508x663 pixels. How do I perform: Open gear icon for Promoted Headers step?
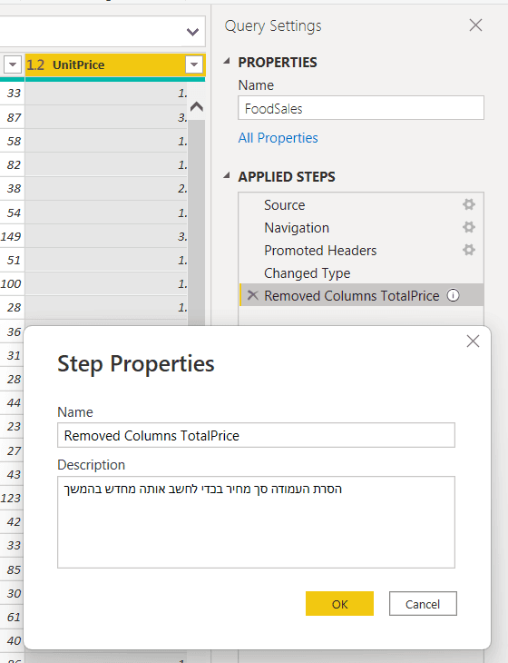(x=469, y=250)
